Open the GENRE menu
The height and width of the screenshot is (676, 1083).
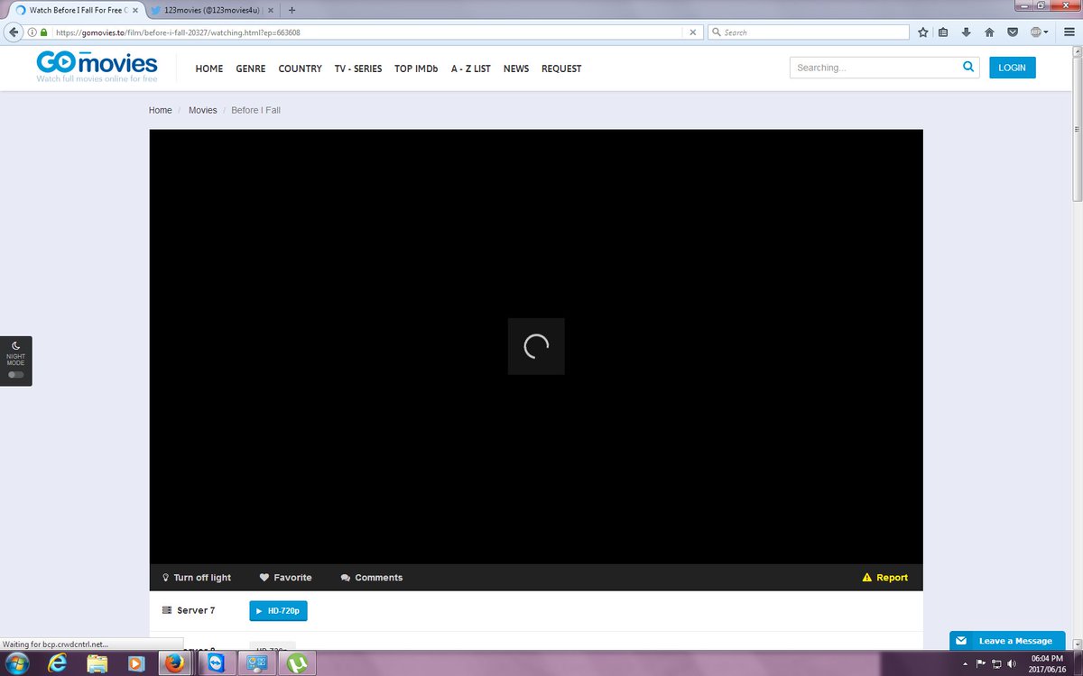251,69
